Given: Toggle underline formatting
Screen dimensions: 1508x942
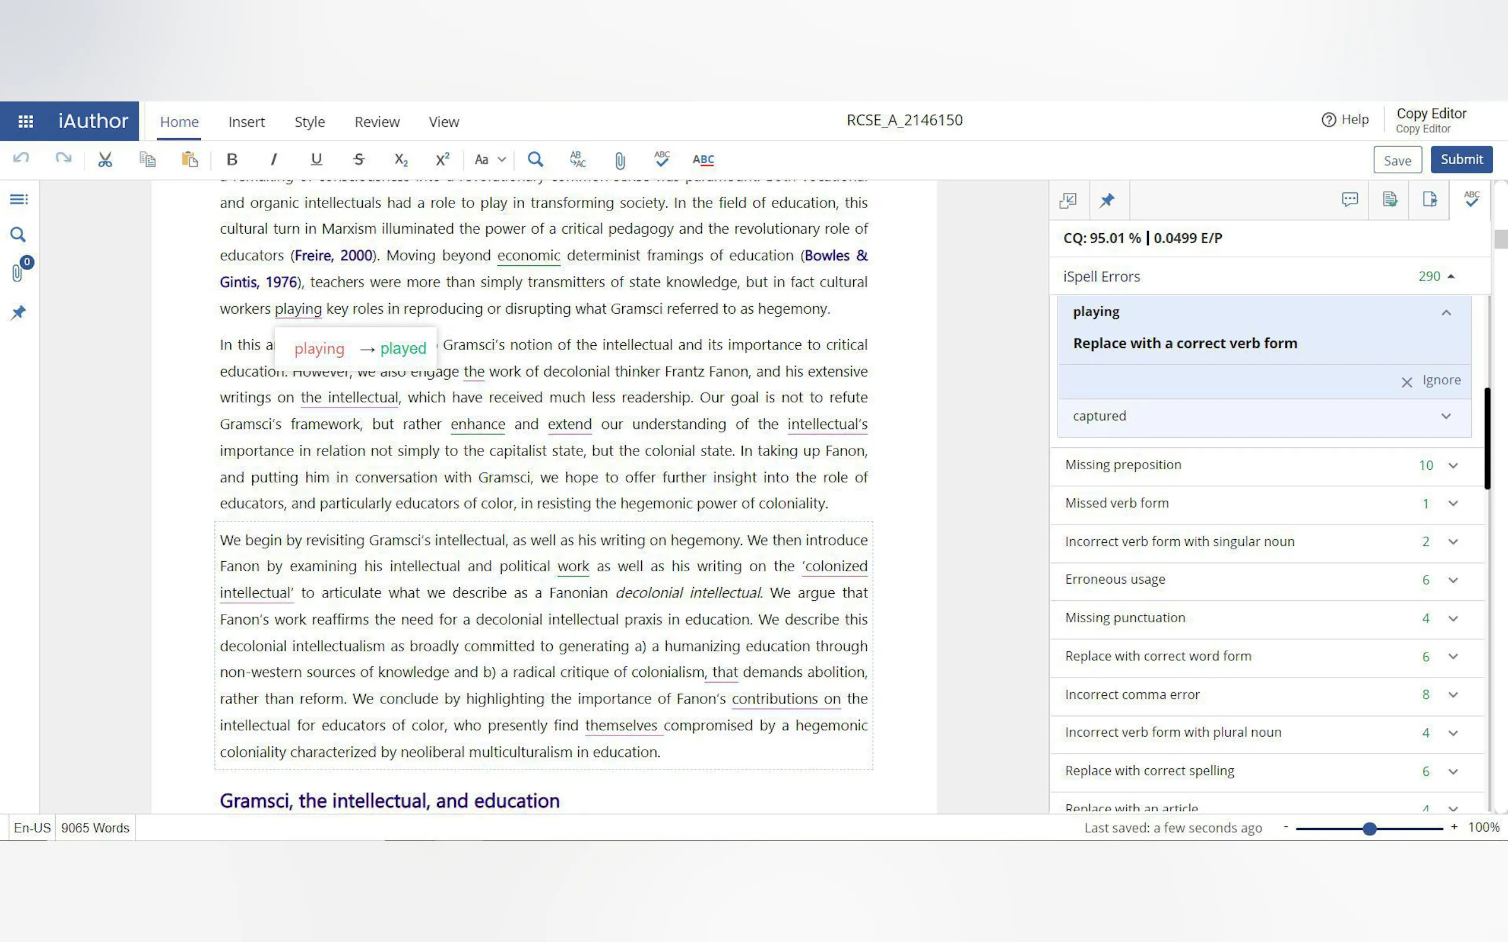Looking at the screenshot, I should [316, 160].
